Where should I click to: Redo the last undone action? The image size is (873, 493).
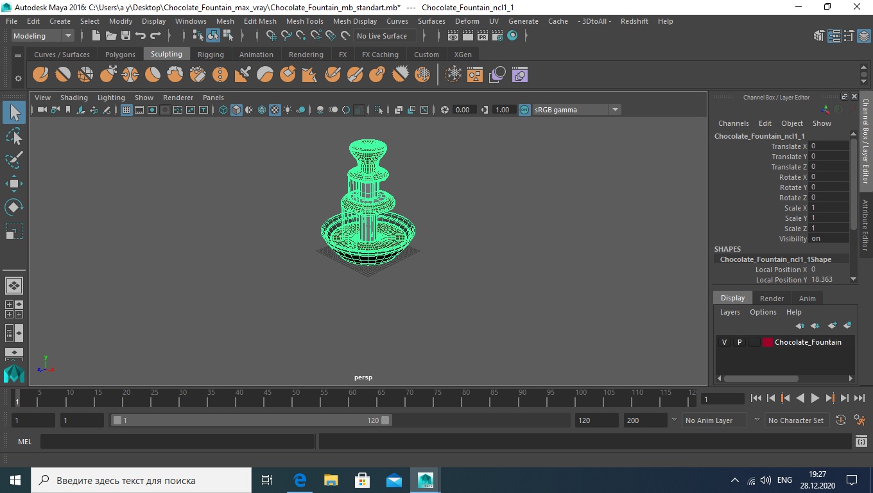(155, 36)
